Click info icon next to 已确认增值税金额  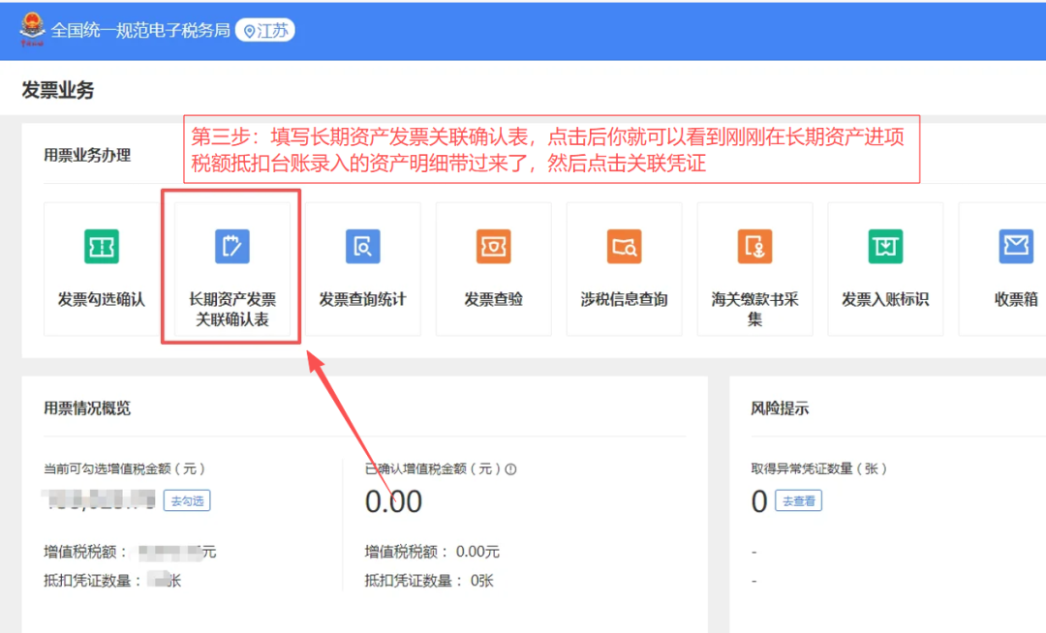(511, 469)
